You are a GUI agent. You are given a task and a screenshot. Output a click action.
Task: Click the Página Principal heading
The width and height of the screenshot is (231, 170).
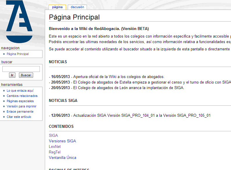point(74,17)
